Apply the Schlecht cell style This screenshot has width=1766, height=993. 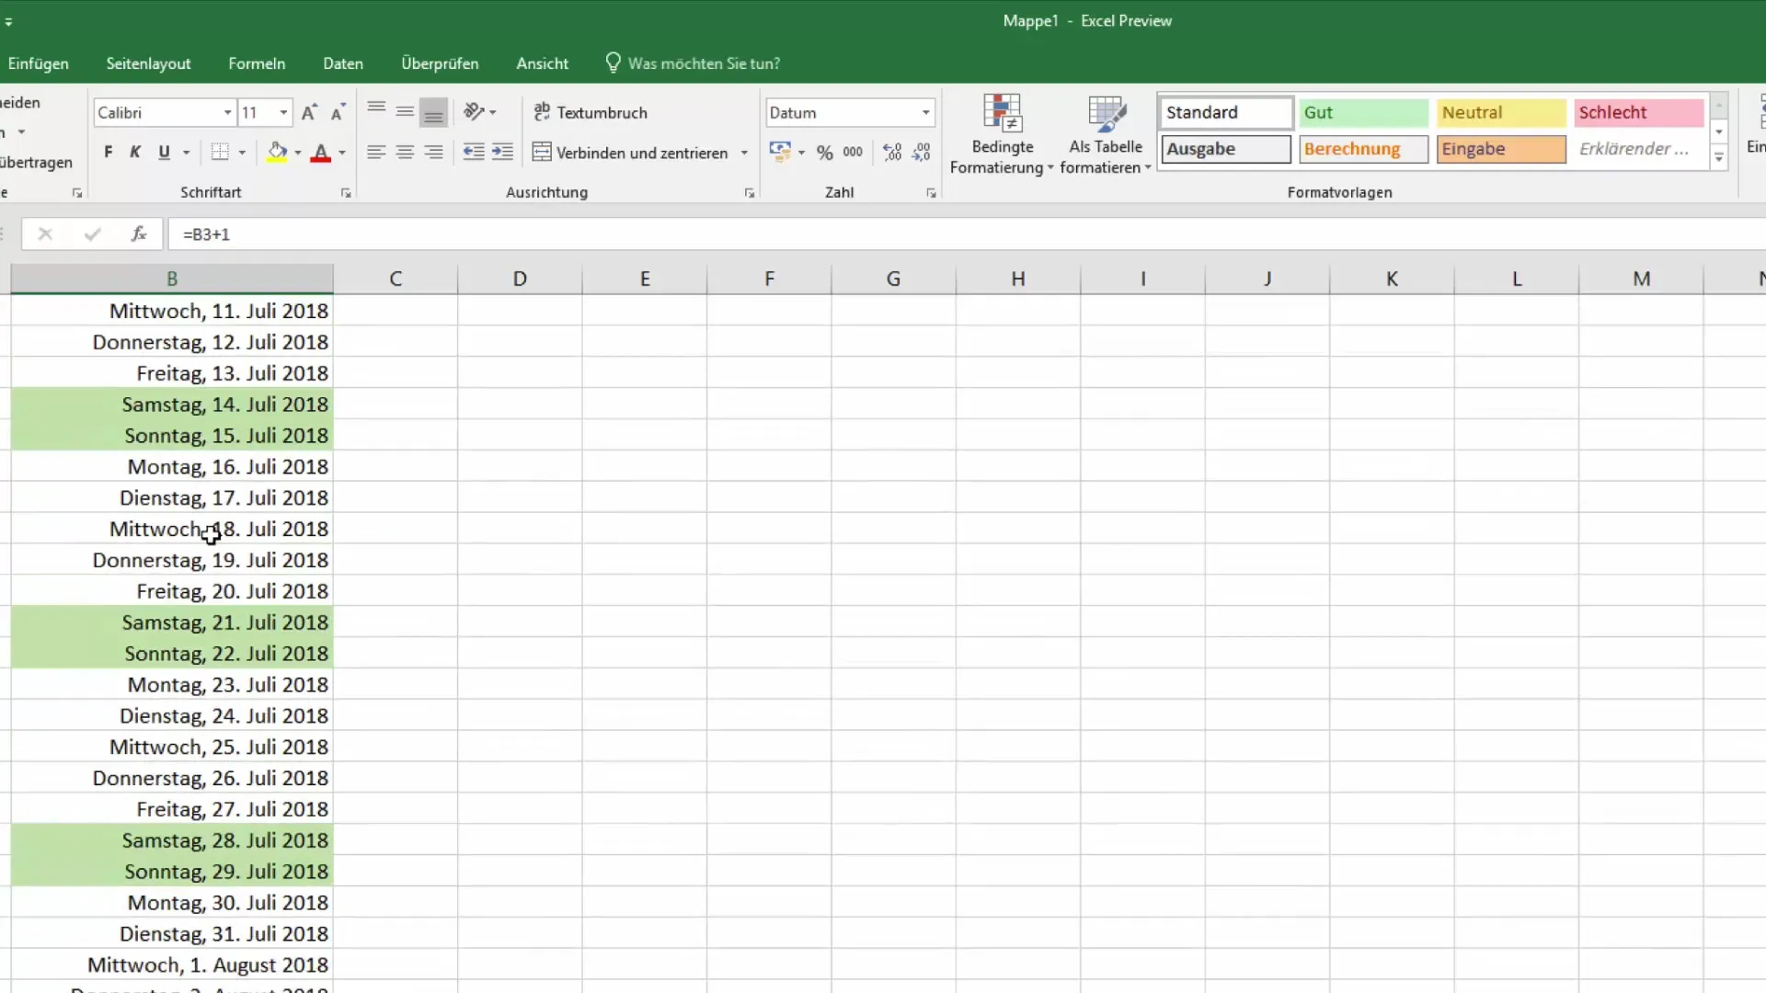1639,112
